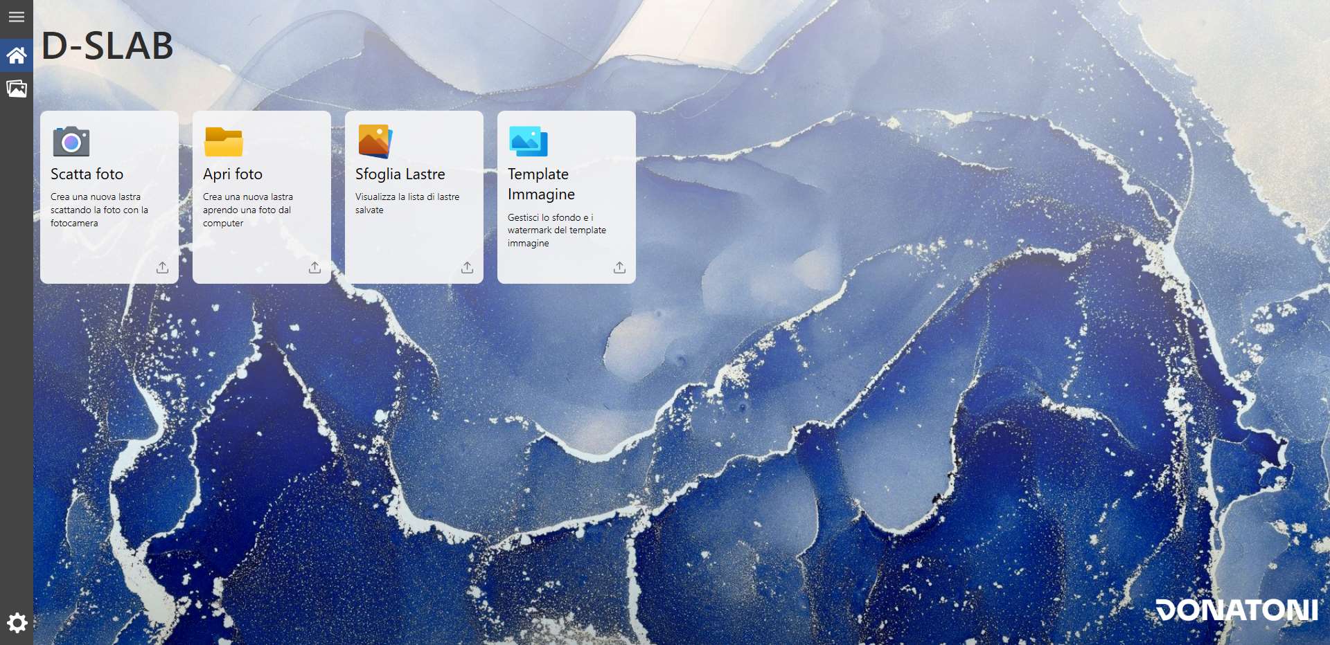Click the D-SLAB application title
1330x645 pixels.
point(107,46)
